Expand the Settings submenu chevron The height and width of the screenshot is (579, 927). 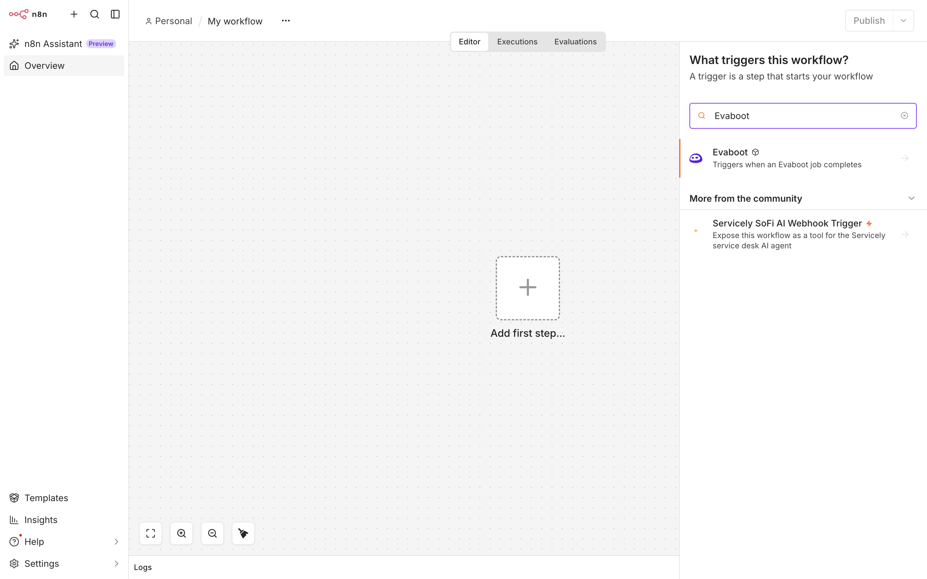pyautogui.click(x=117, y=563)
